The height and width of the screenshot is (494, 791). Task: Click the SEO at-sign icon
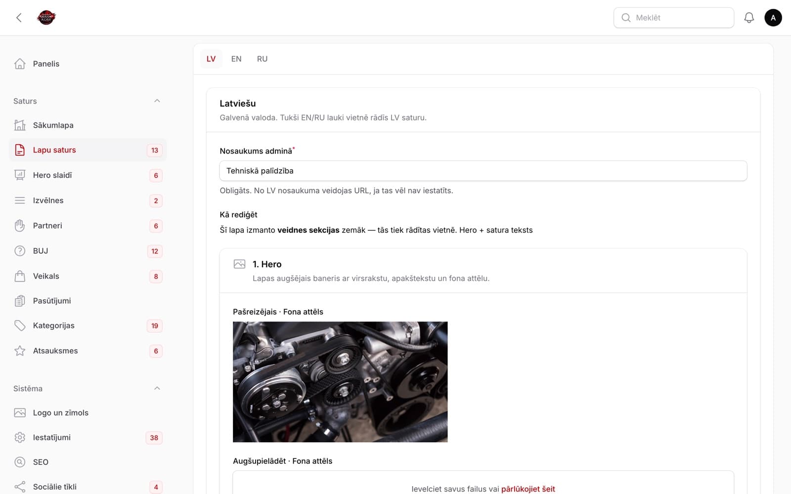(20, 462)
